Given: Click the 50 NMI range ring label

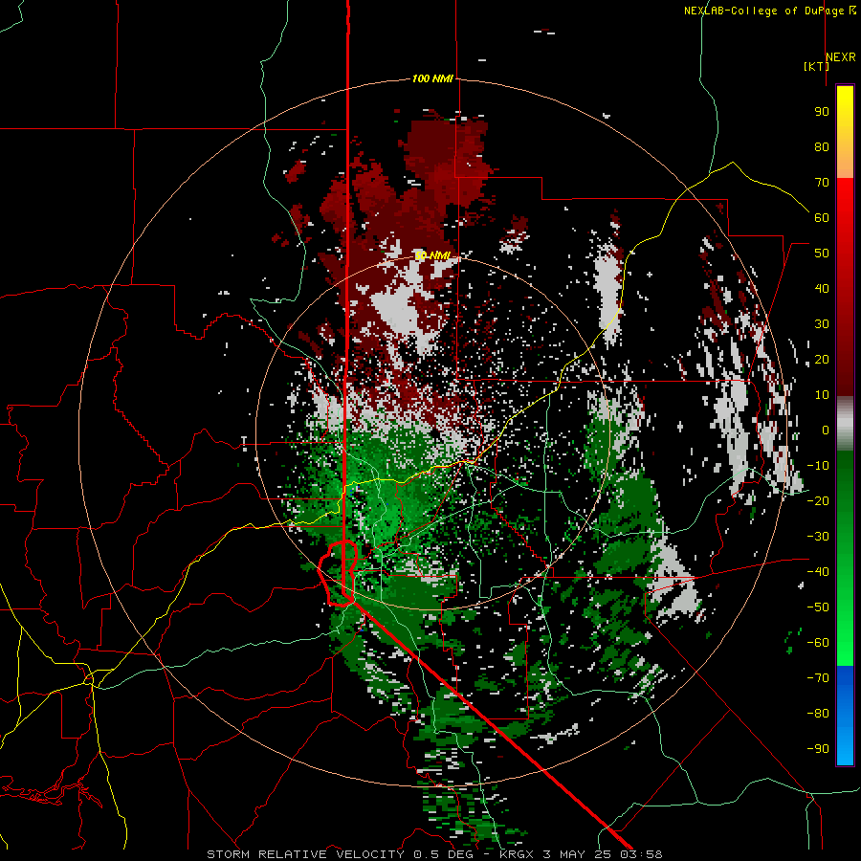Looking at the screenshot, I should (432, 255).
